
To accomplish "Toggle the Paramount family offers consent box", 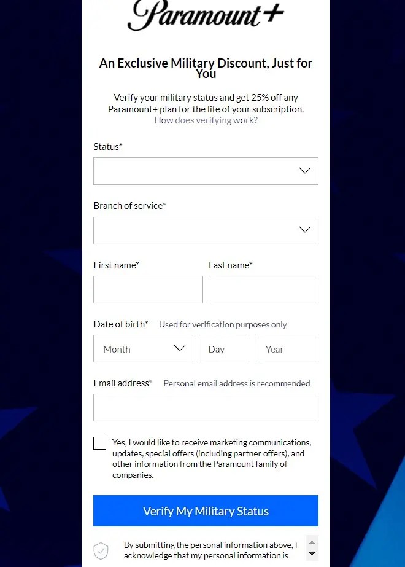I will 99,443.
